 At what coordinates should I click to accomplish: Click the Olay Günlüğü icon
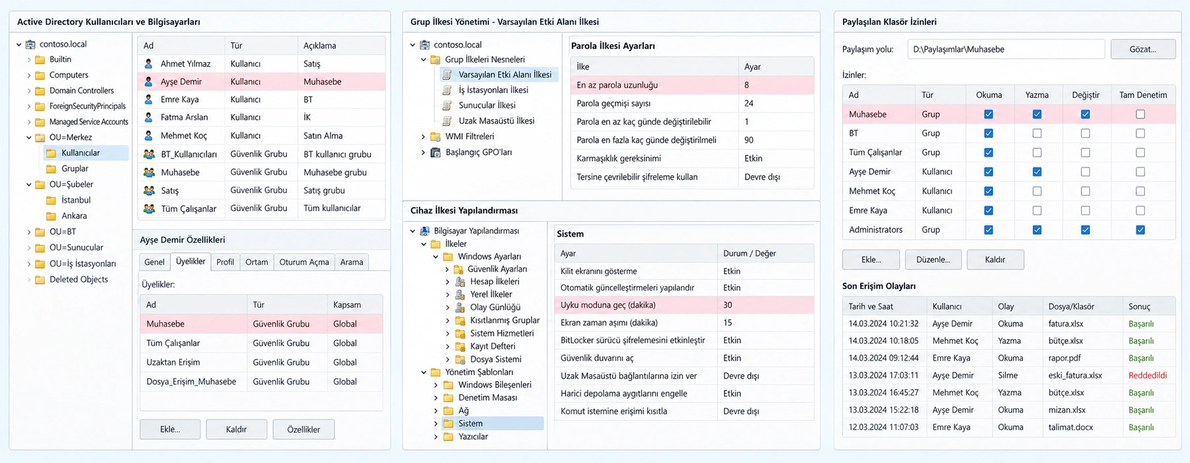click(460, 308)
